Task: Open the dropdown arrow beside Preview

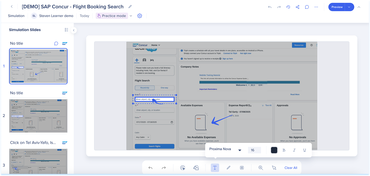Action: tap(349, 7)
